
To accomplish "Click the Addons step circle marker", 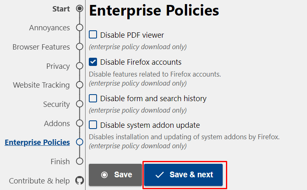I will click(80, 123).
